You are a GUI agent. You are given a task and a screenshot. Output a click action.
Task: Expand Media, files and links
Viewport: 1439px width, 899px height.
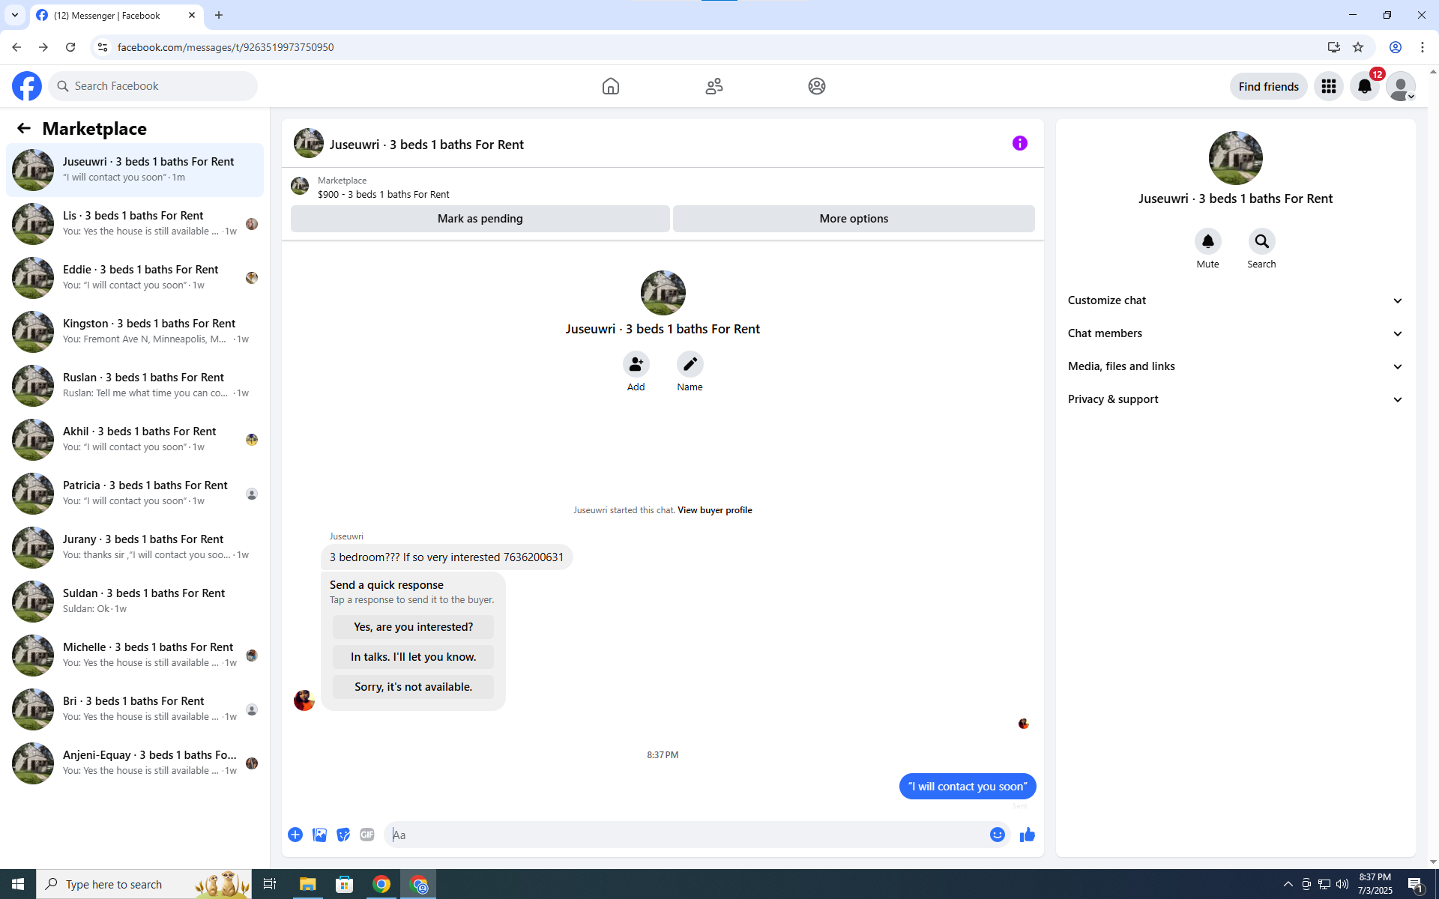click(x=1235, y=366)
